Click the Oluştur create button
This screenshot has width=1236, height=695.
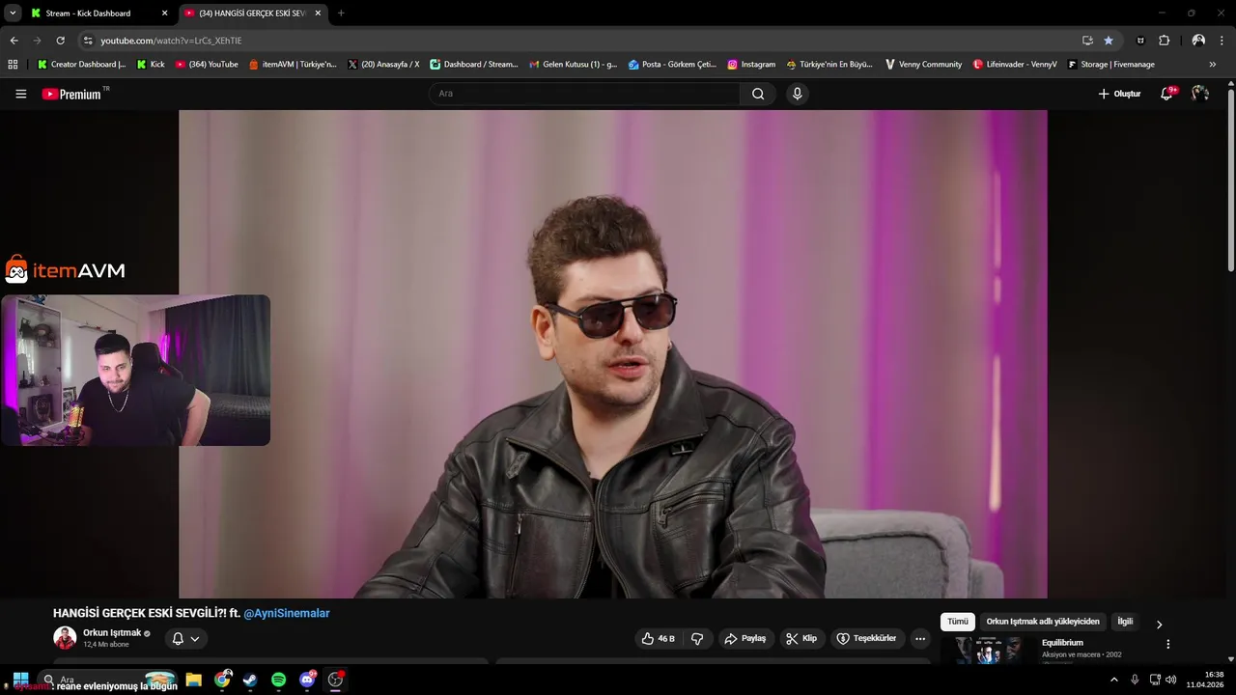pyautogui.click(x=1119, y=94)
